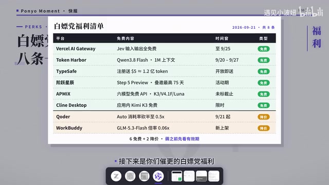Click the subtitle 接下来是你们催更的白嫖党福利
The width and height of the screenshot is (329, 185).
click(167, 161)
